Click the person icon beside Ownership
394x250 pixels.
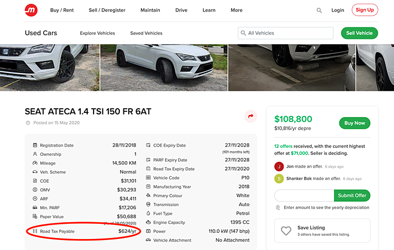pyautogui.click(x=35, y=154)
